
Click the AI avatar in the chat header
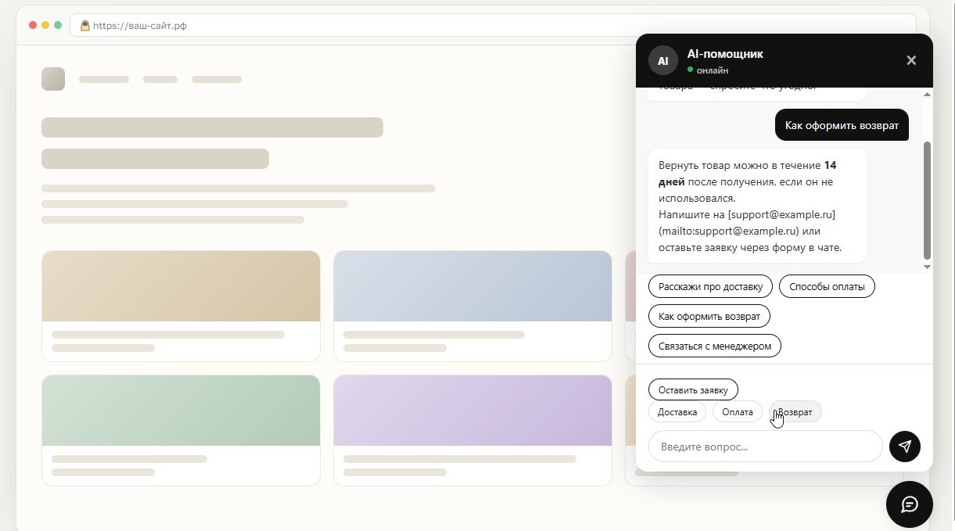(663, 60)
